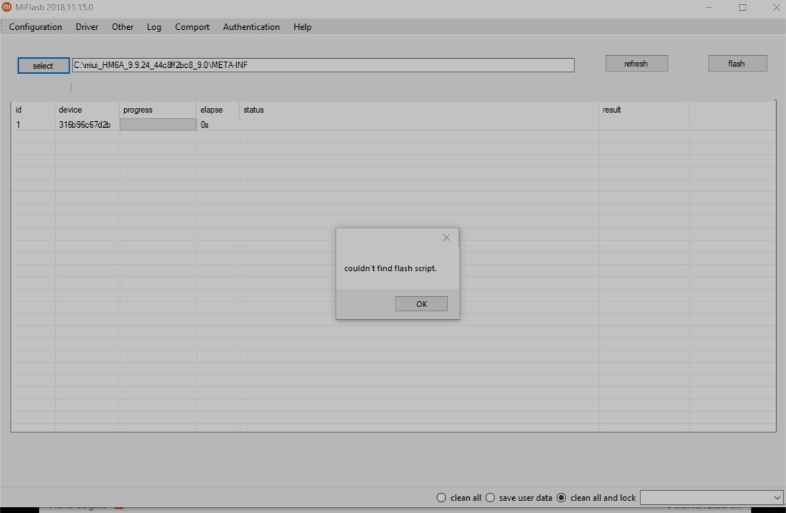Close the error dialog with X icon
Viewport: 786px width, 513px height.
[x=447, y=238]
